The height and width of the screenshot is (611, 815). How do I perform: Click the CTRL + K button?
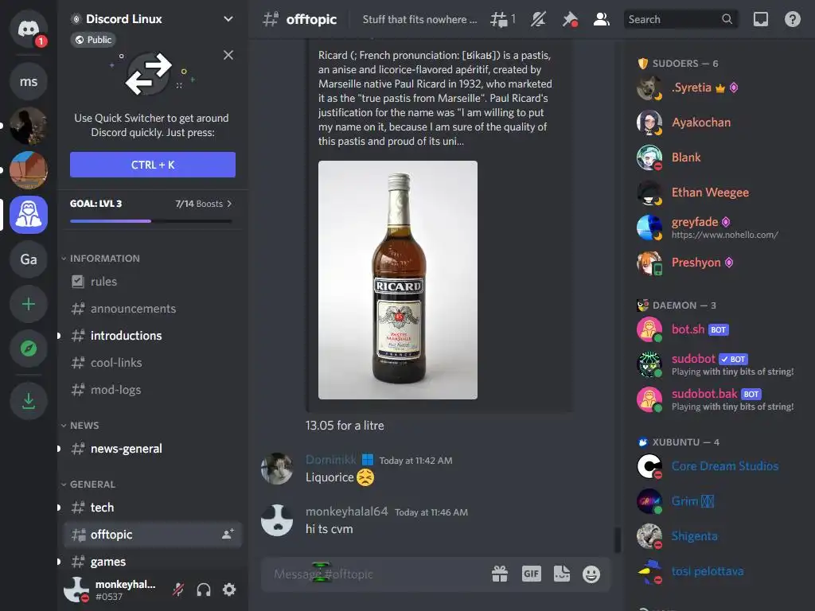click(153, 165)
